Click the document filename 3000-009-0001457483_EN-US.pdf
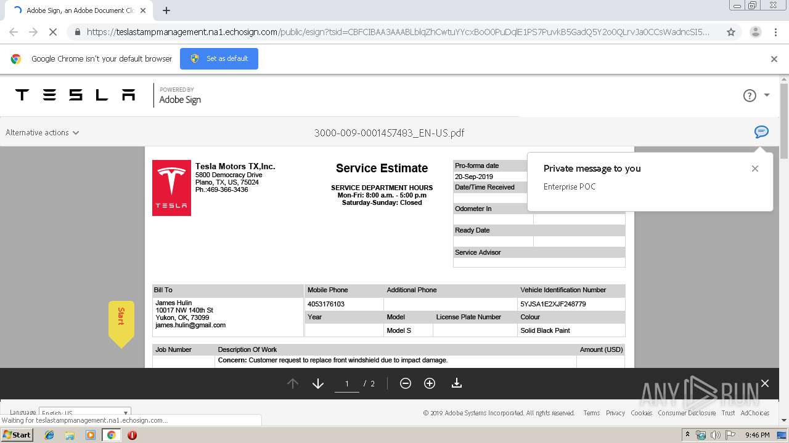 389,133
